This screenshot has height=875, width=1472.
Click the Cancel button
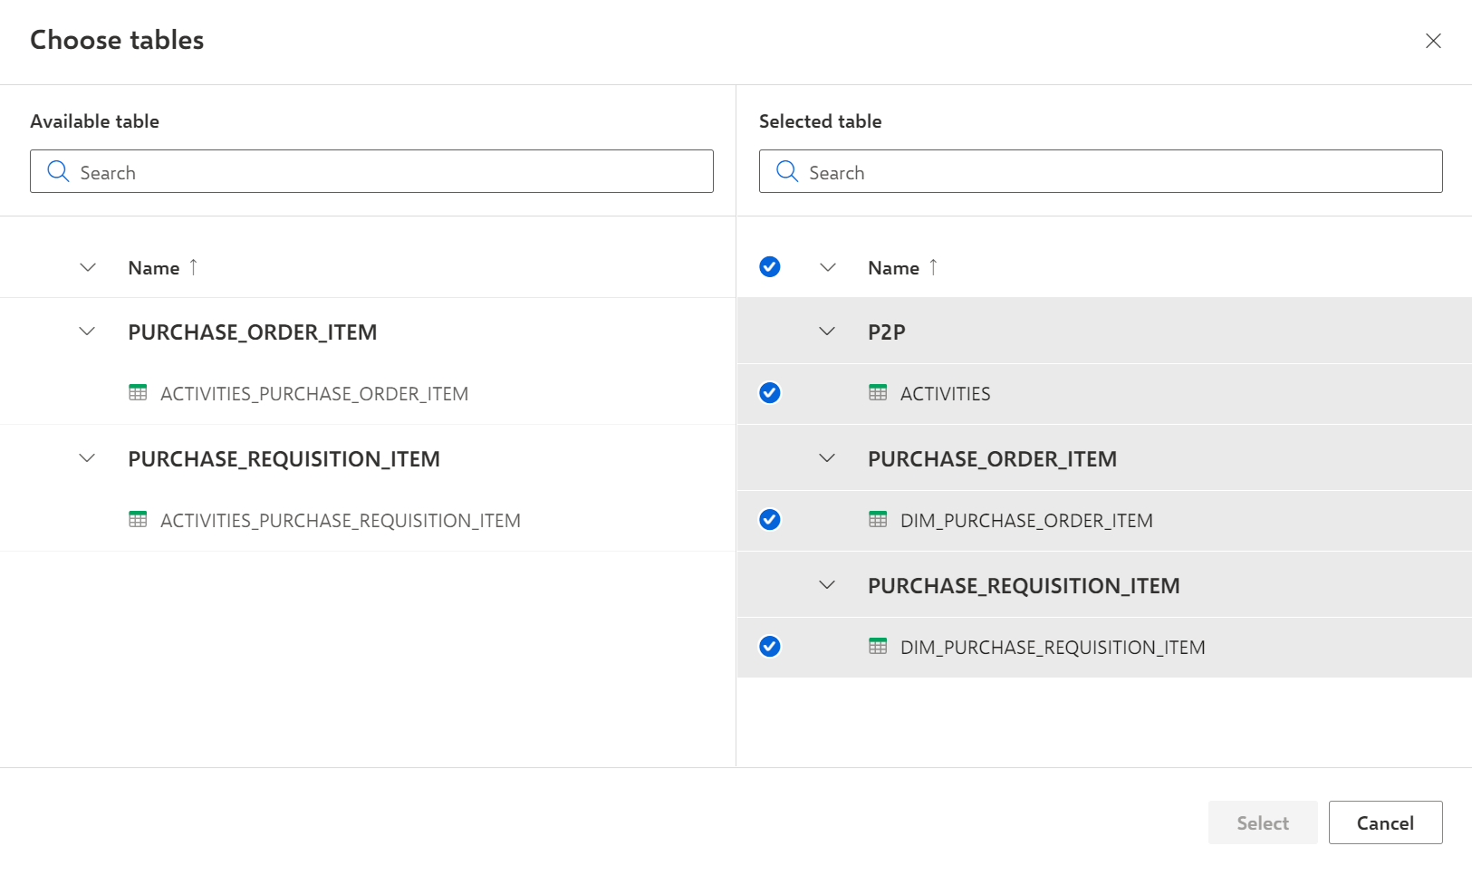pyautogui.click(x=1385, y=822)
